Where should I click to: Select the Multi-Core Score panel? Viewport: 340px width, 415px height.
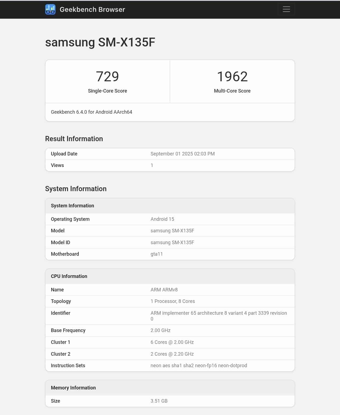232,81
